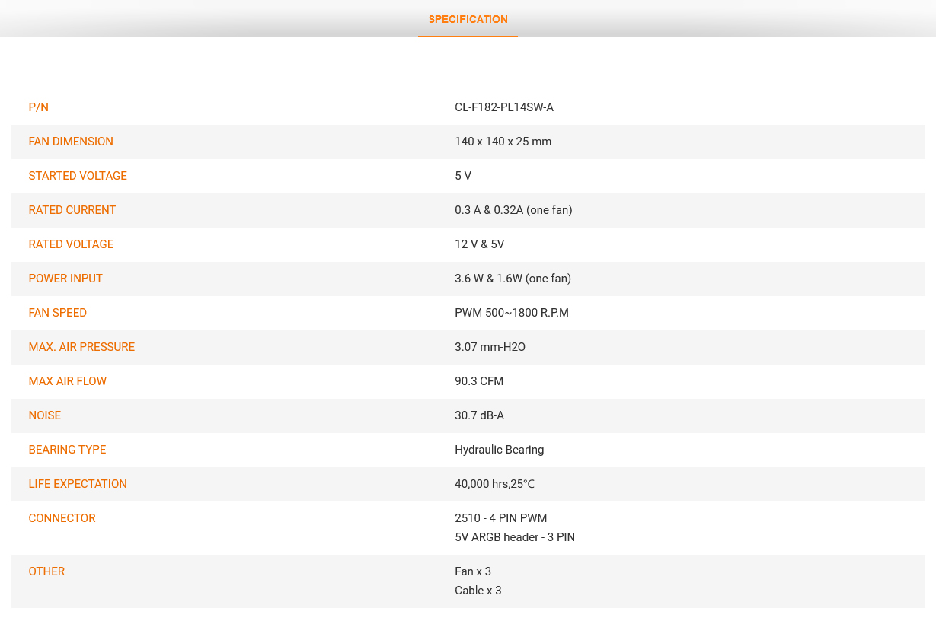The width and height of the screenshot is (936, 624).
Task: Click the Max Air Flow label
Action: point(68,381)
